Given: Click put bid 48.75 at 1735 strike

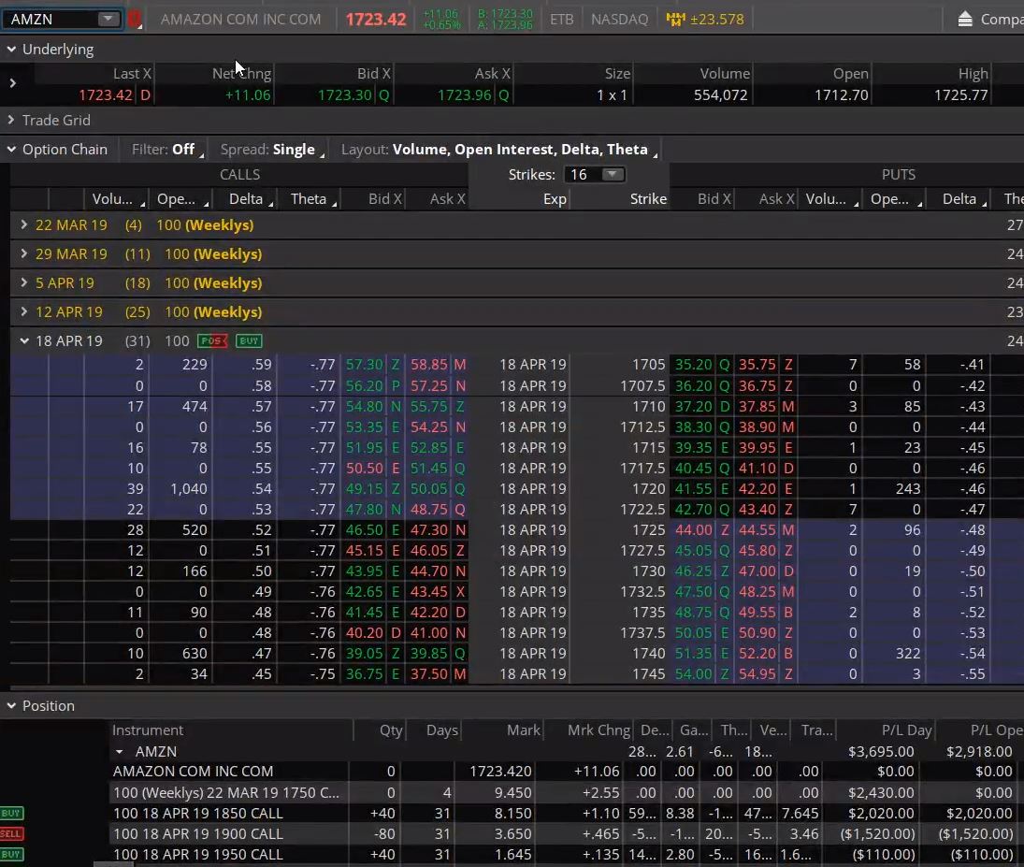Looking at the screenshot, I should click(x=693, y=613).
